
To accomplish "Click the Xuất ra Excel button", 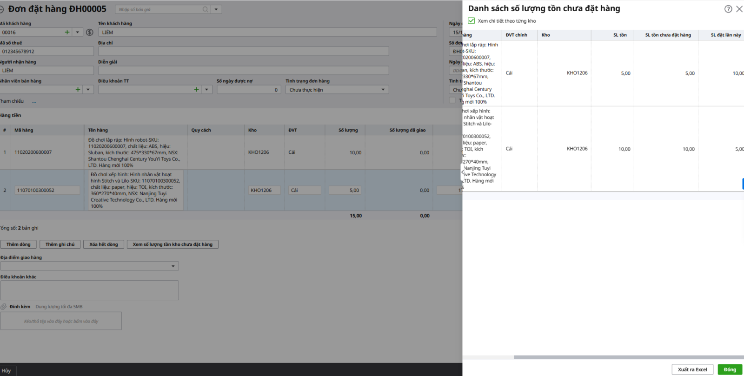I will tap(692, 369).
